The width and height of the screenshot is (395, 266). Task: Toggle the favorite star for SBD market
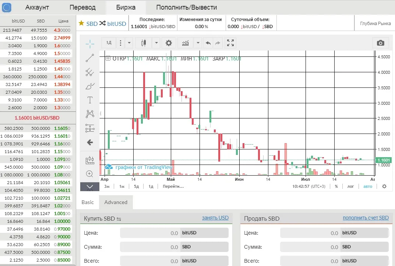pos(81,23)
